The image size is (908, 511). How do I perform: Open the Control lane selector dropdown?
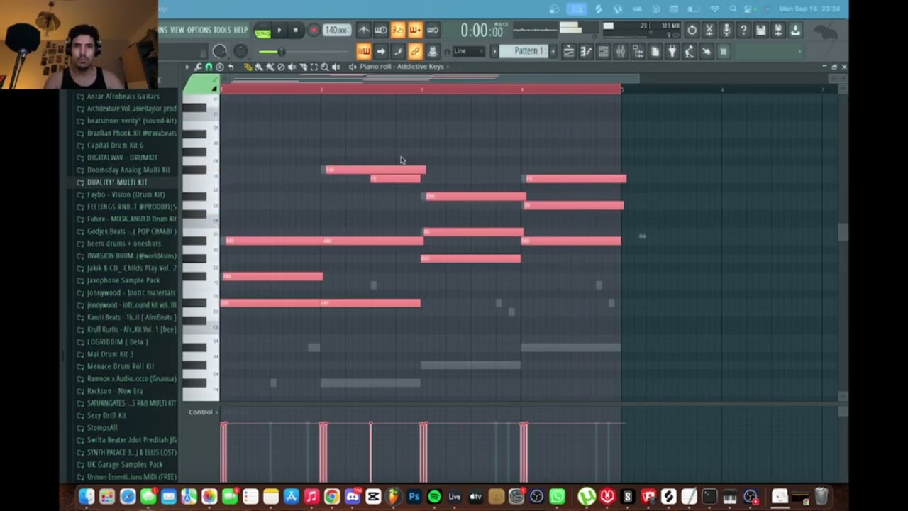(x=204, y=412)
